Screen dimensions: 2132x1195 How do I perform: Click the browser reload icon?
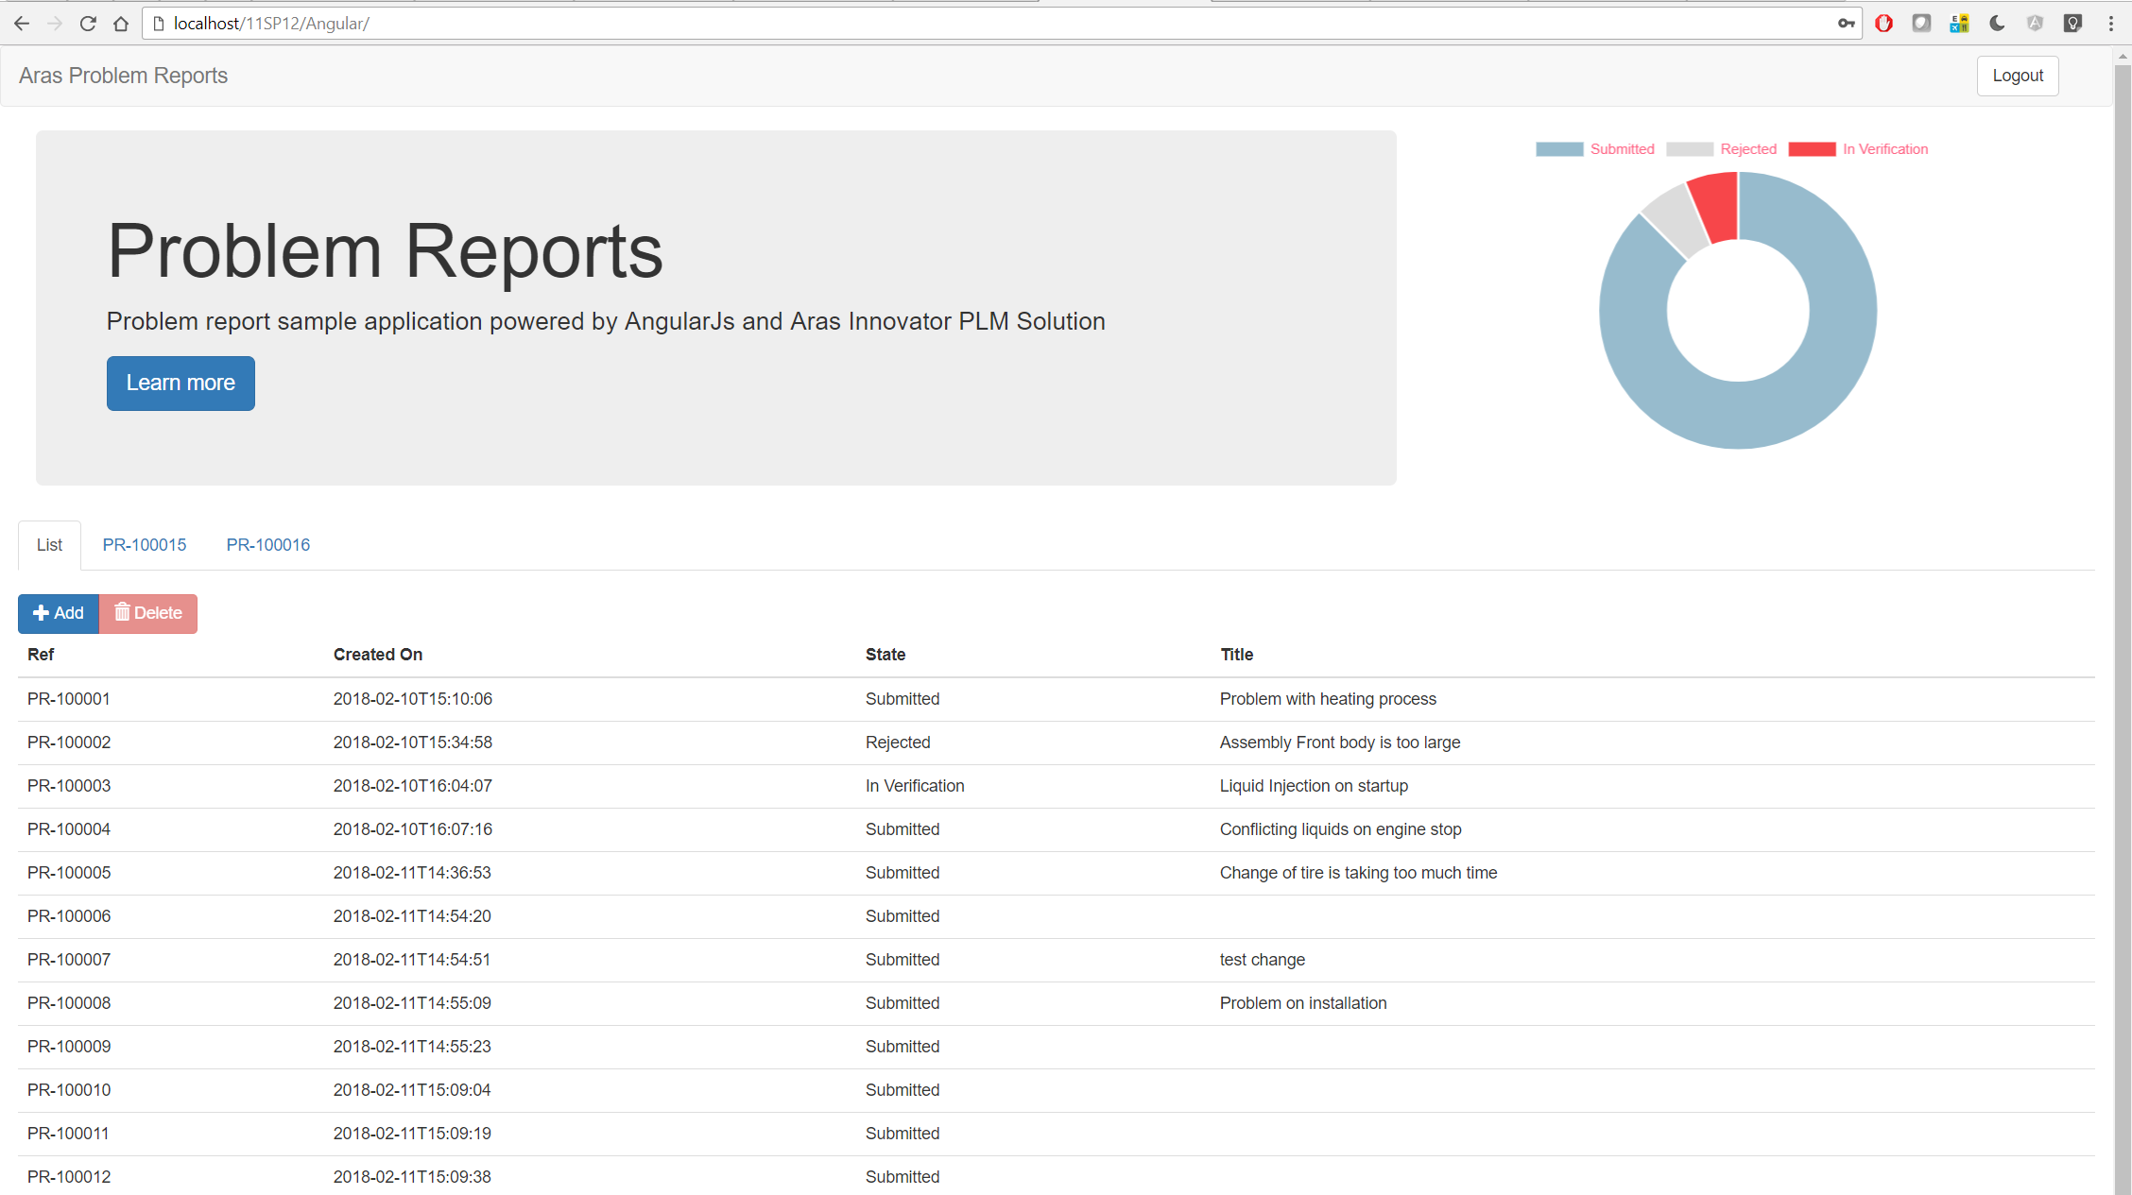88,24
